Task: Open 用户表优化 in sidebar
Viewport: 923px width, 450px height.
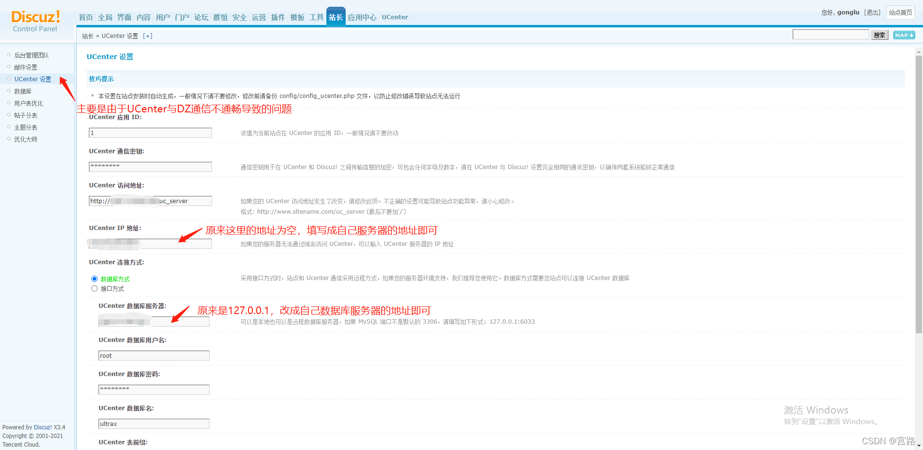Action: [x=28, y=103]
